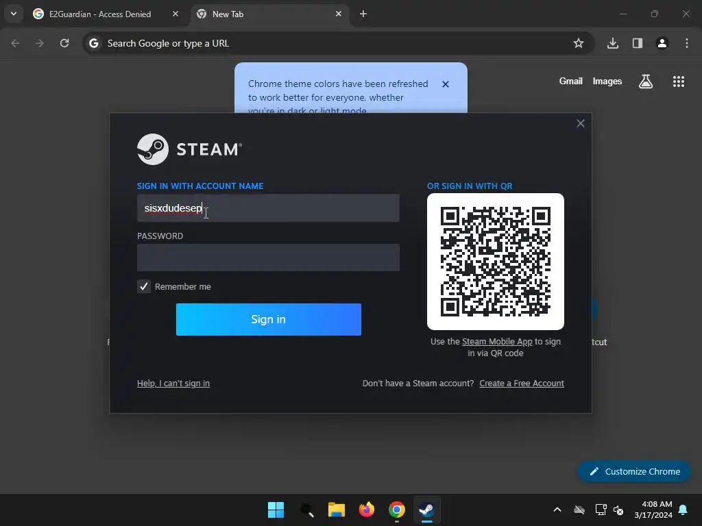
Task: Open the tab search dropdown arrow
Action: 14,14
